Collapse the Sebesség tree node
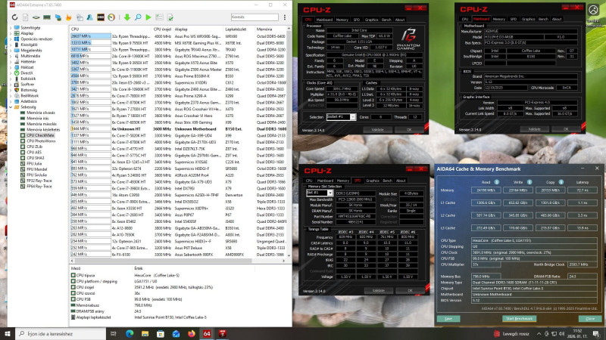 pos(11,107)
